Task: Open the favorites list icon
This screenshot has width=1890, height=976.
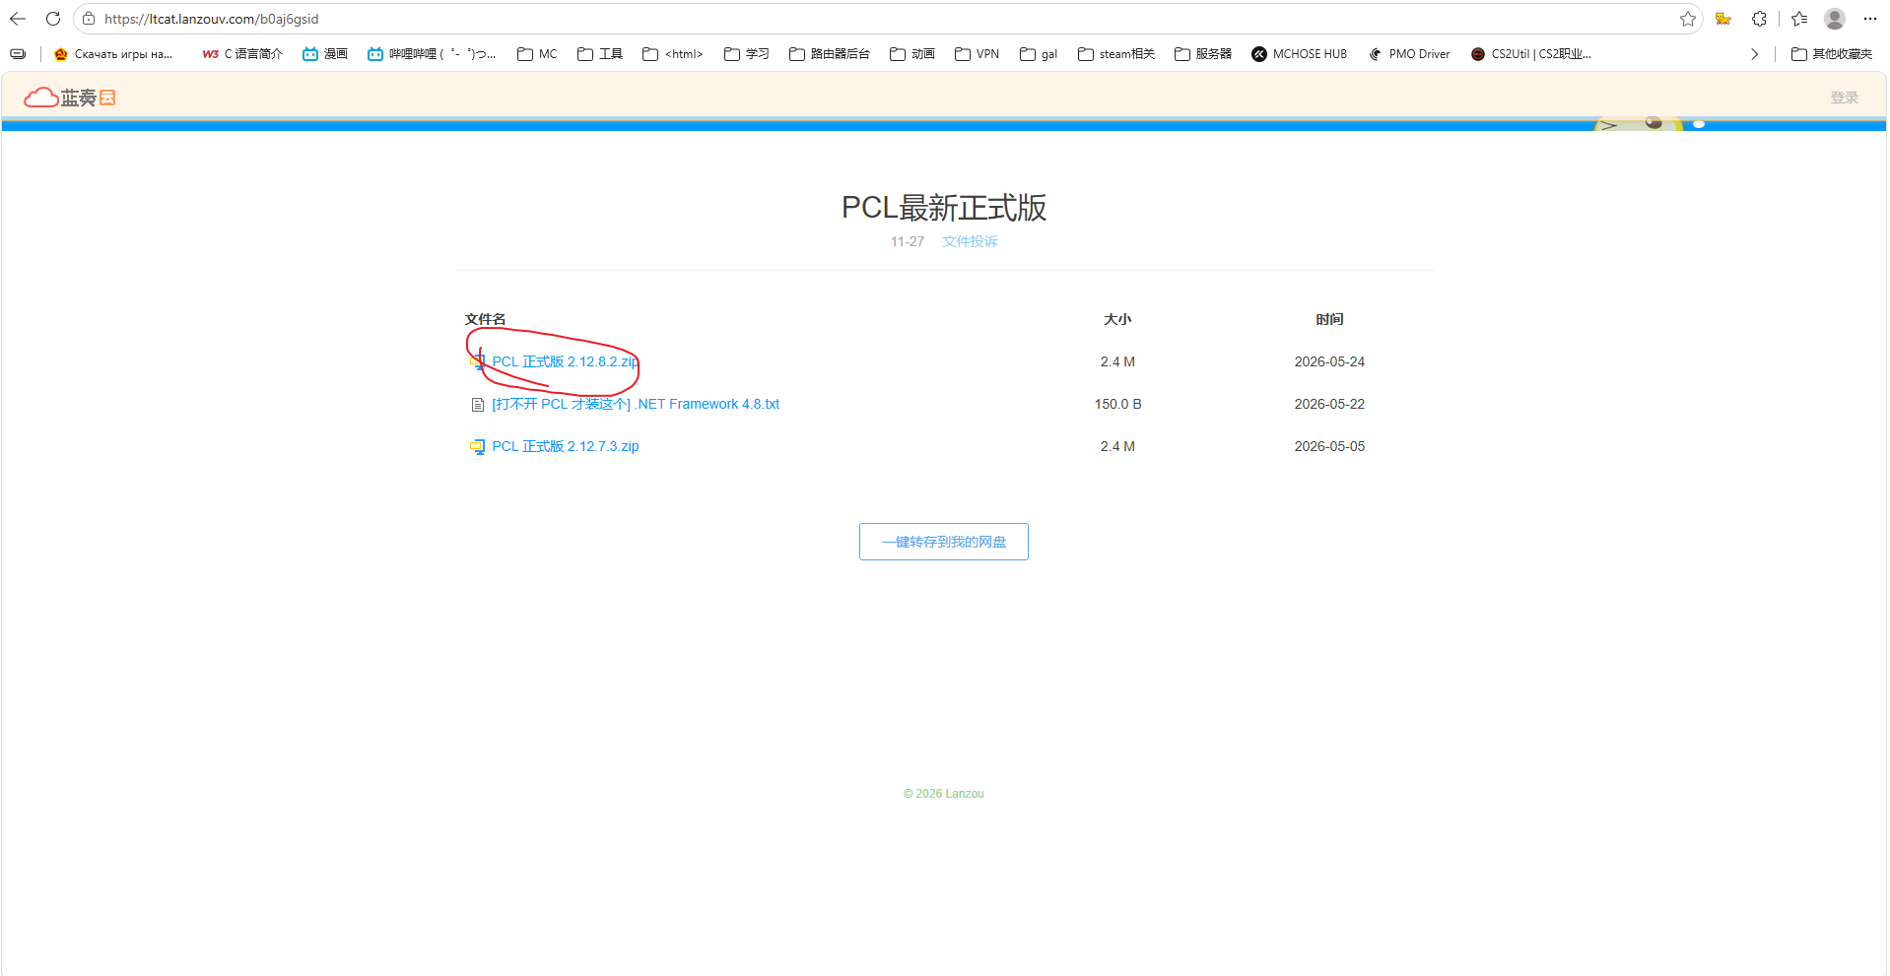Action: (1799, 19)
